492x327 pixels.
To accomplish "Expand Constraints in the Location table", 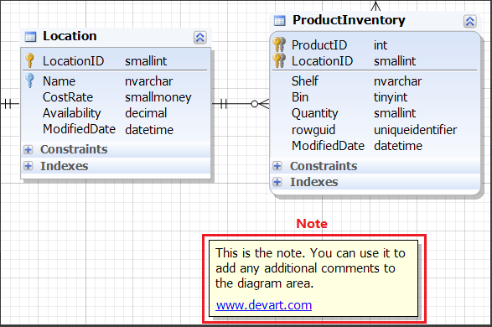I will coord(28,149).
